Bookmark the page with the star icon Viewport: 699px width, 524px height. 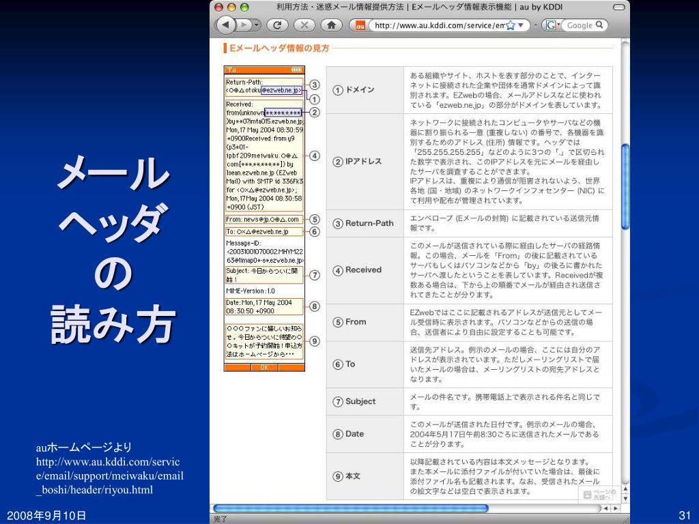(511, 25)
